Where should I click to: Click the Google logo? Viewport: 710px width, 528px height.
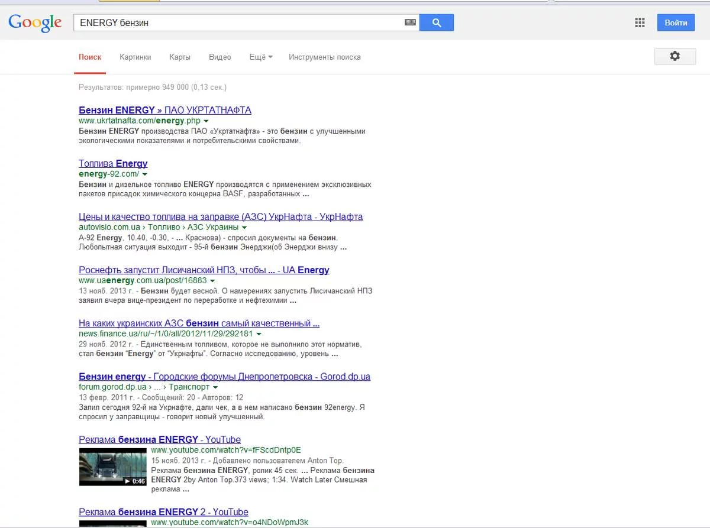35,22
